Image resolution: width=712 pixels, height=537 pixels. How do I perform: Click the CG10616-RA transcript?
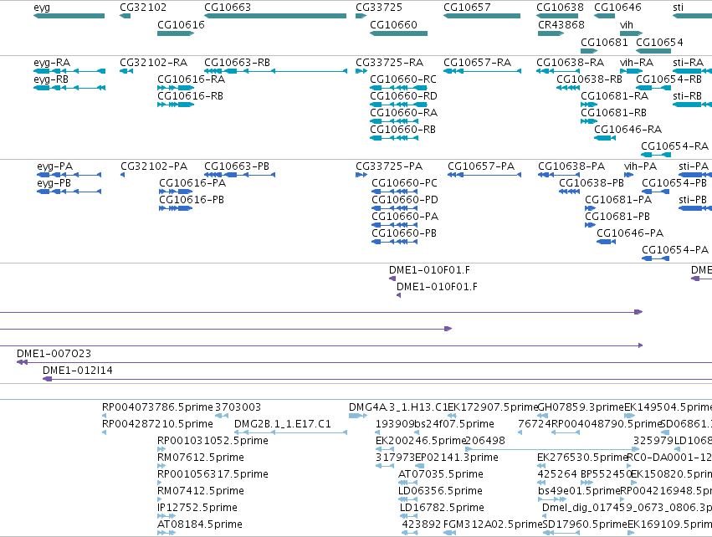[176, 88]
